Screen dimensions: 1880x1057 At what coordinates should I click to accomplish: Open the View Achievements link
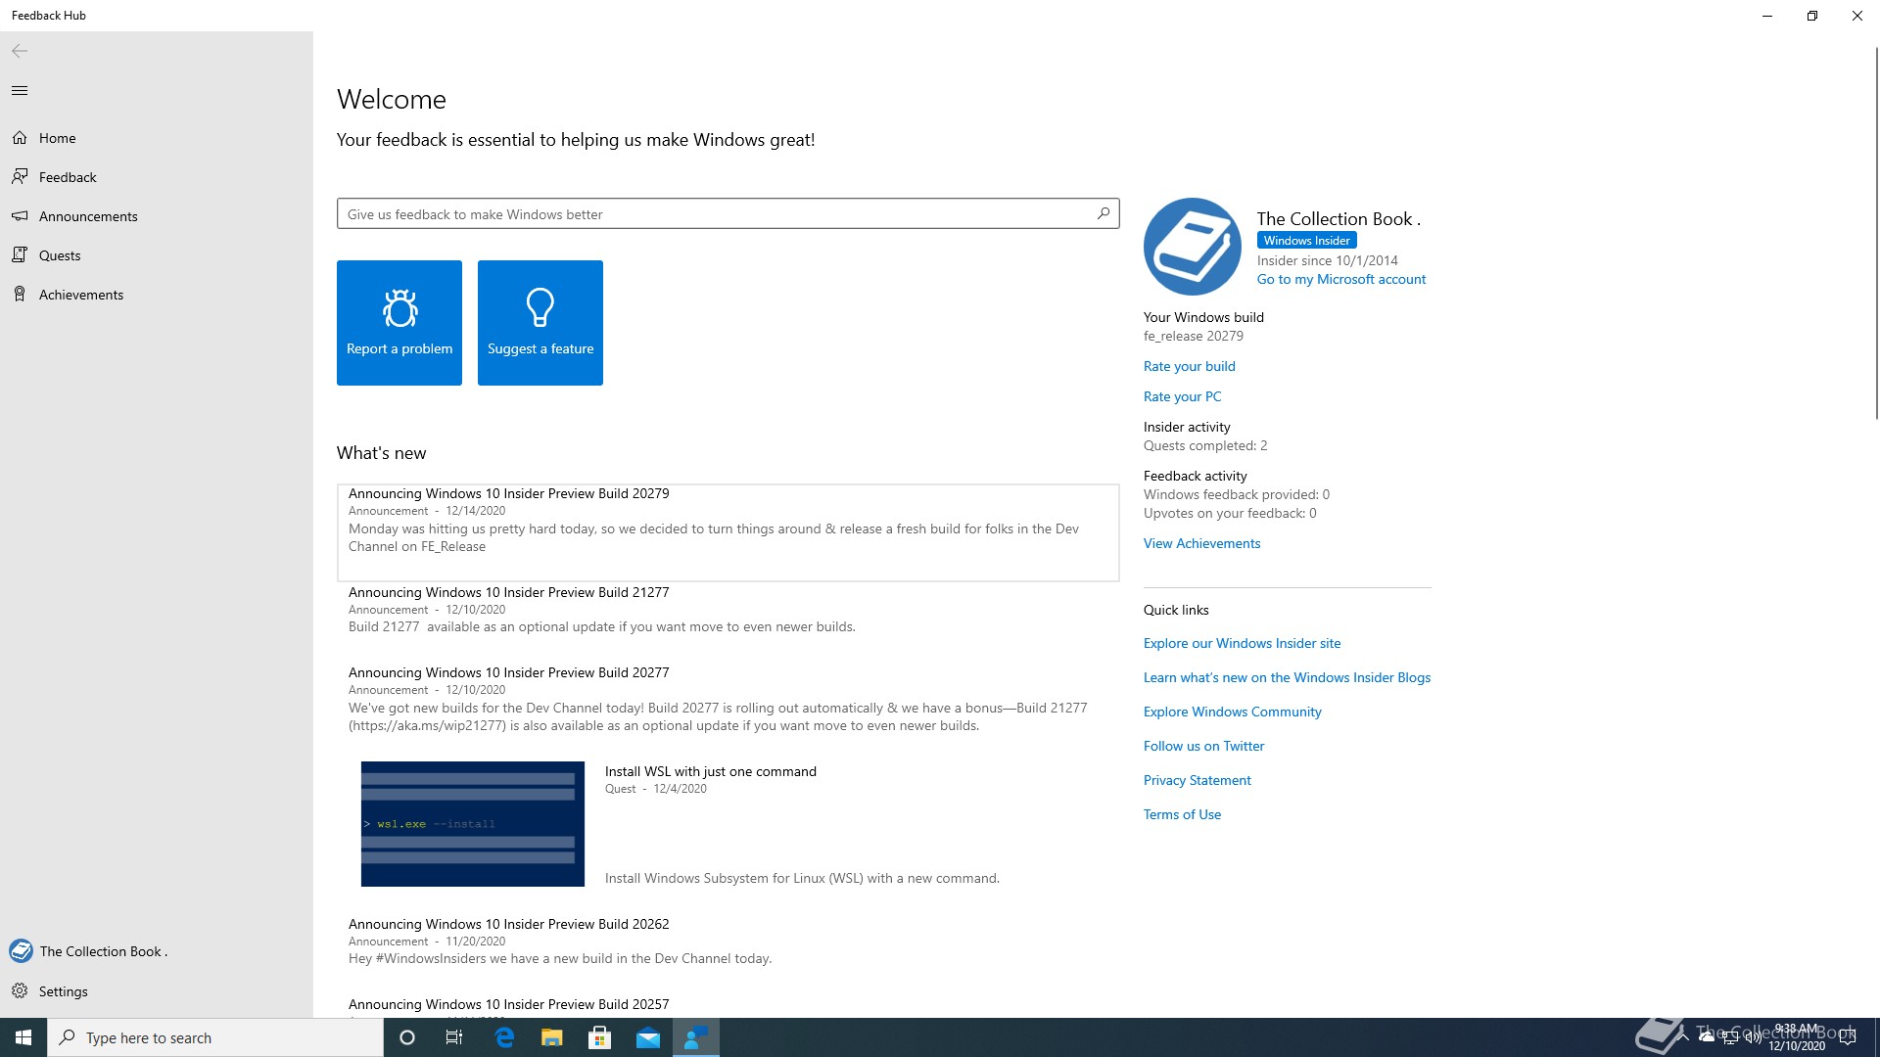(x=1201, y=543)
